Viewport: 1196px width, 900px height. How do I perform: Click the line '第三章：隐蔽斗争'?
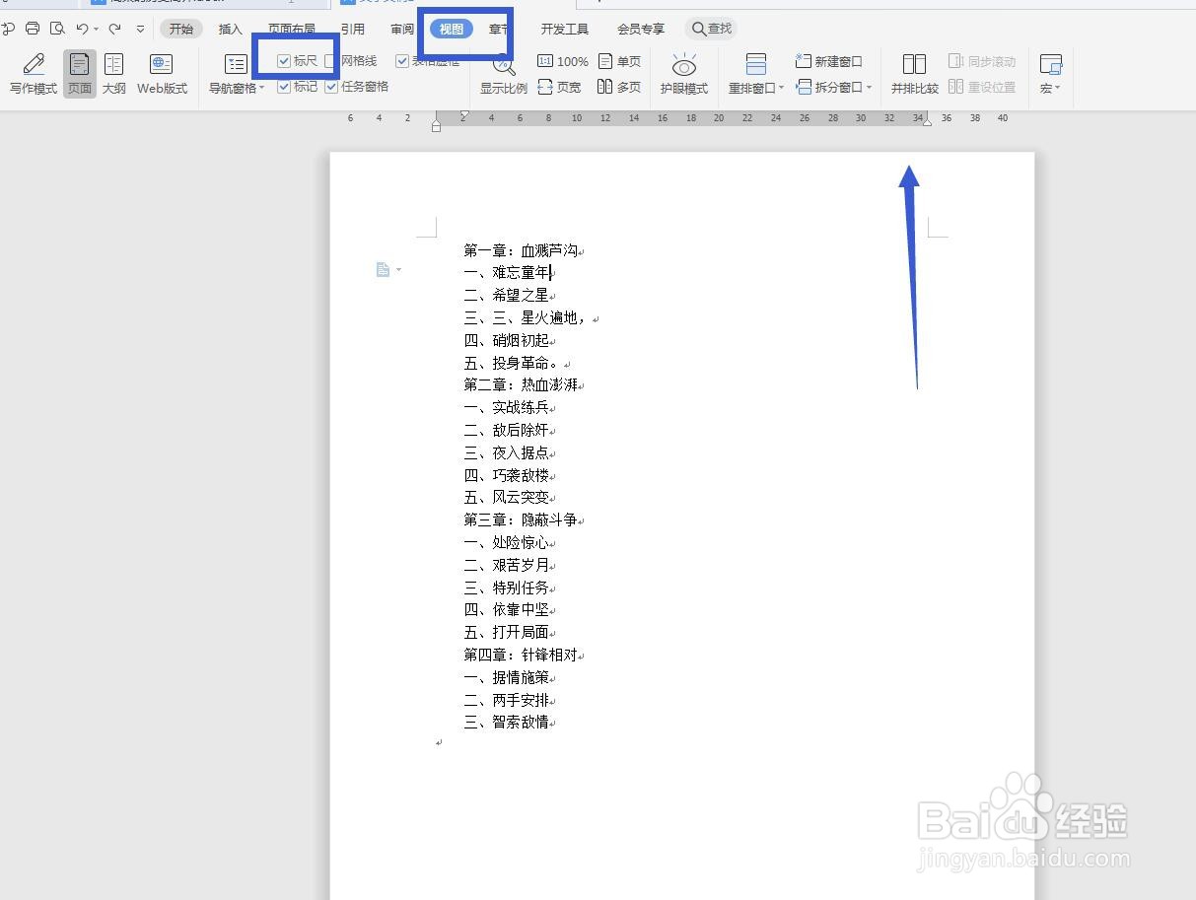[521, 520]
